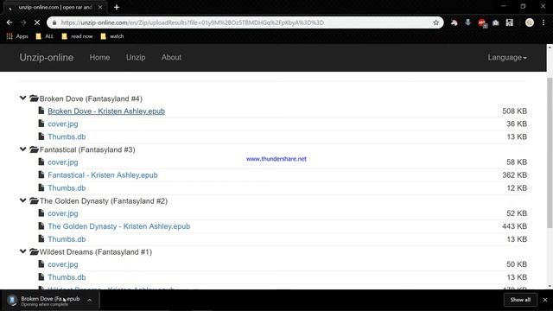The image size is (553, 311).
Task: Open the read now bookmarks folder
Action: pyautogui.click(x=77, y=36)
